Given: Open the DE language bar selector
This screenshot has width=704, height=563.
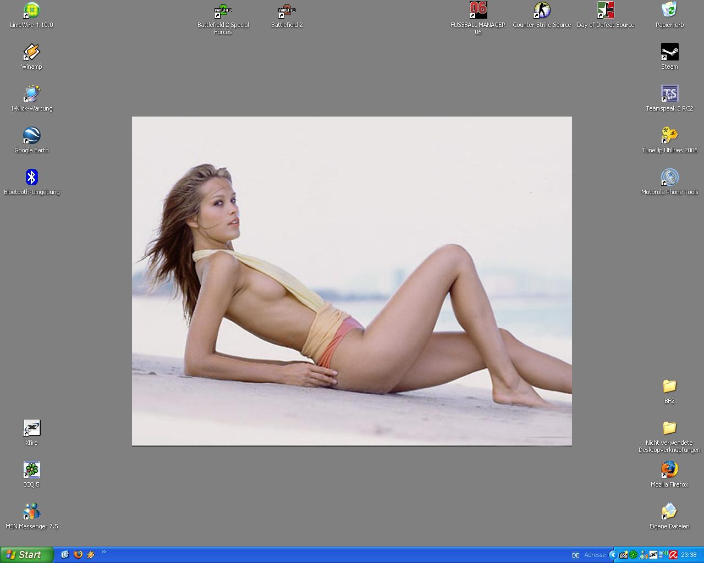Looking at the screenshot, I should [x=575, y=555].
